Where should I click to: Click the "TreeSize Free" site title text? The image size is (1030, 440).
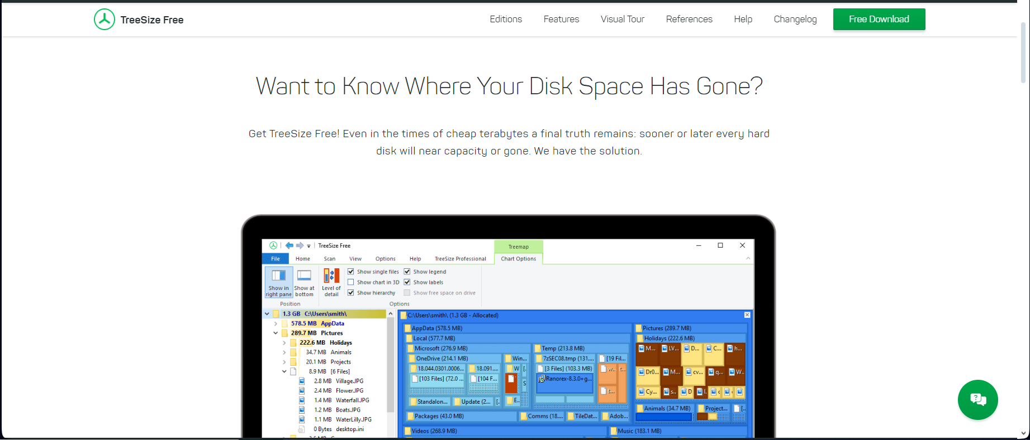point(152,20)
